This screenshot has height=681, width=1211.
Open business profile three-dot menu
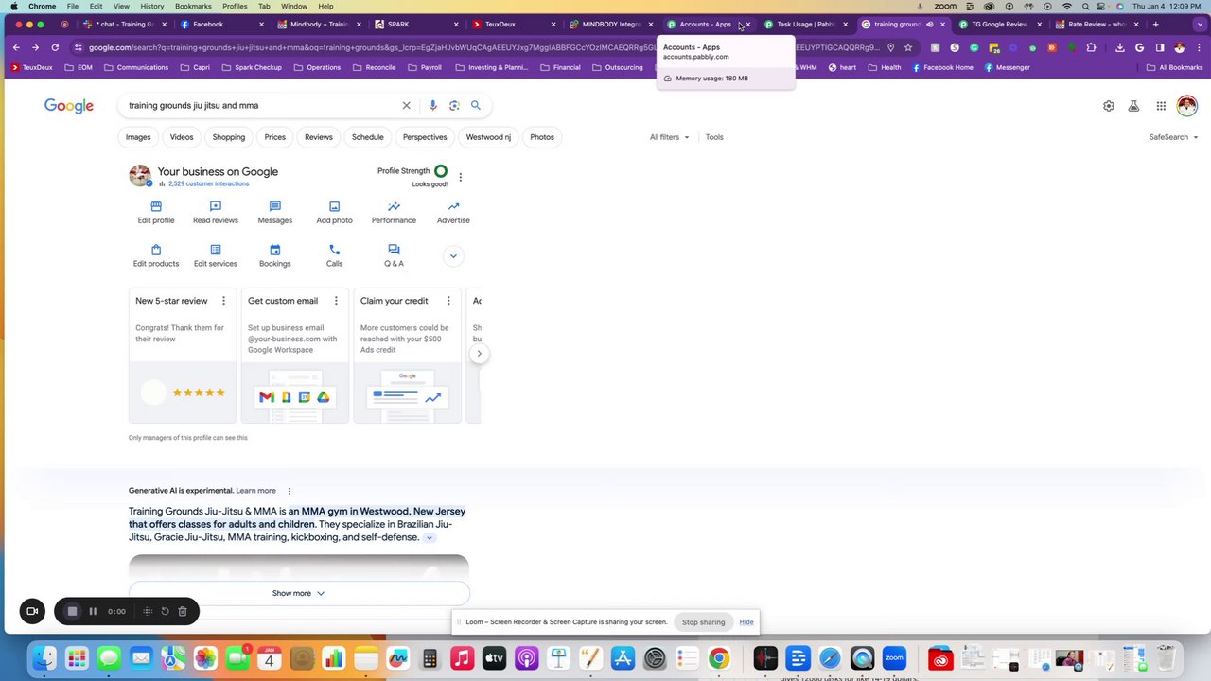461,177
